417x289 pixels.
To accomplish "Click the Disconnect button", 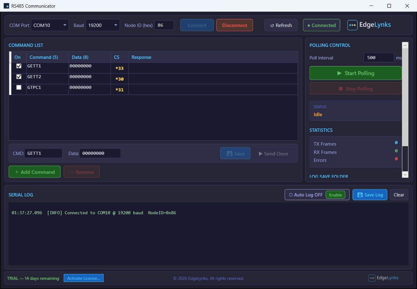I will [x=235, y=25].
